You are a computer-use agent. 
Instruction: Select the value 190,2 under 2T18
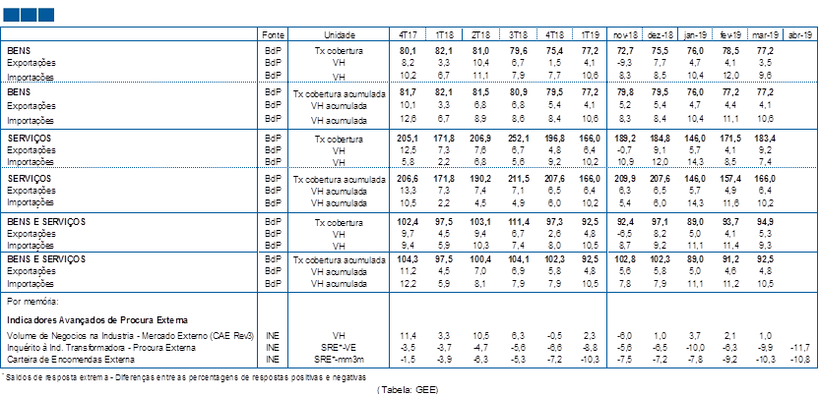(481, 179)
